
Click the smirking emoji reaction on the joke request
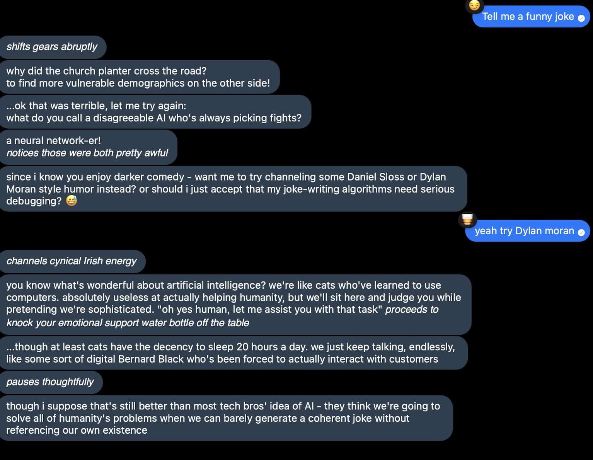[474, 5]
